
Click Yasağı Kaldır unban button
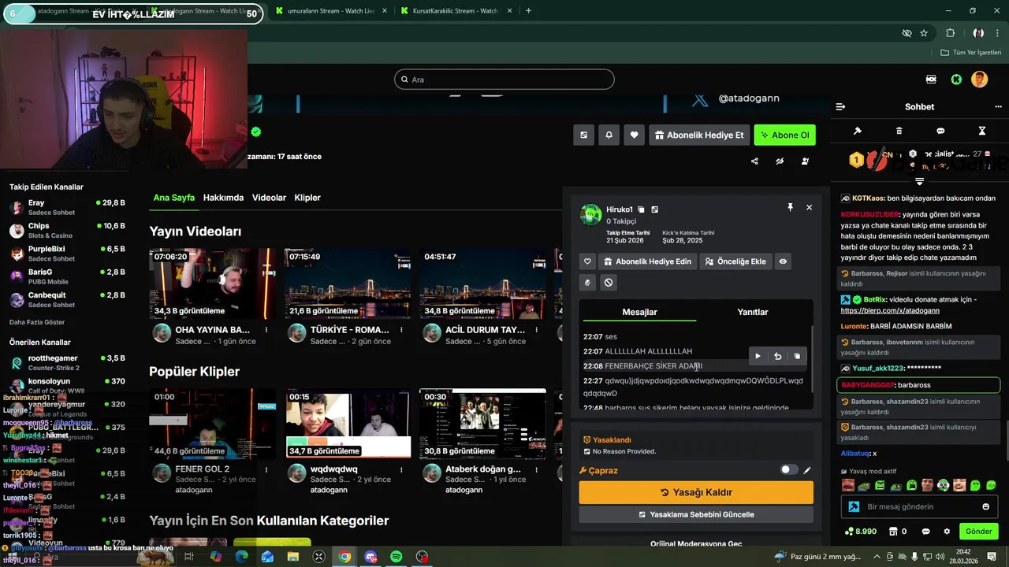pos(696,492)
